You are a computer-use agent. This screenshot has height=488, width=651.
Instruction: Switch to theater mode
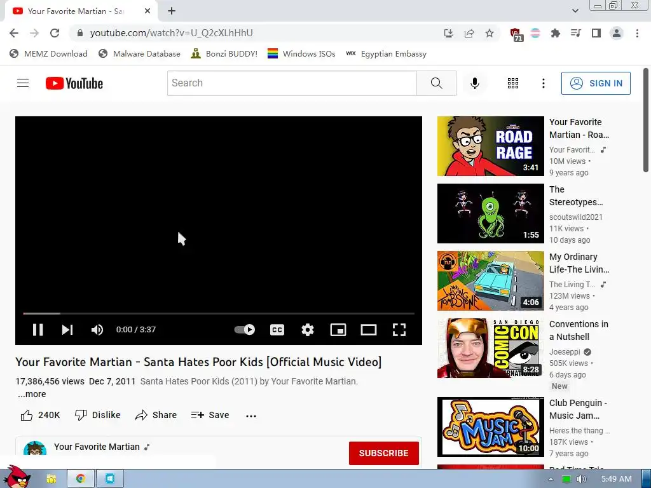[369, 330]
